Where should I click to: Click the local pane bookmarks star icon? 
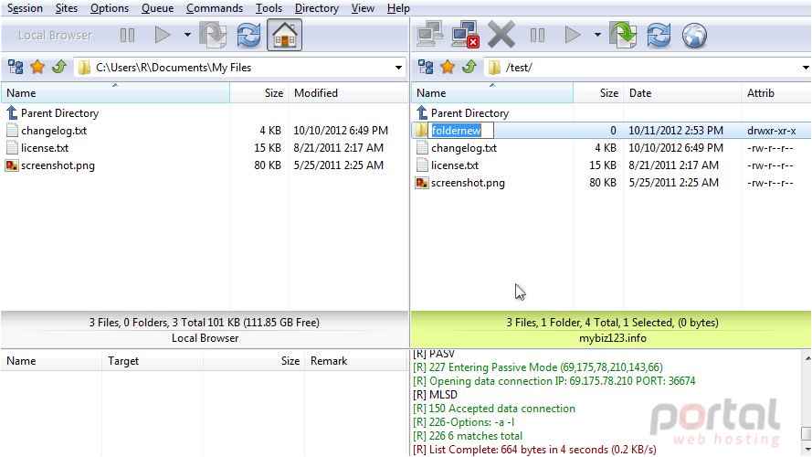tap(37, 67)
